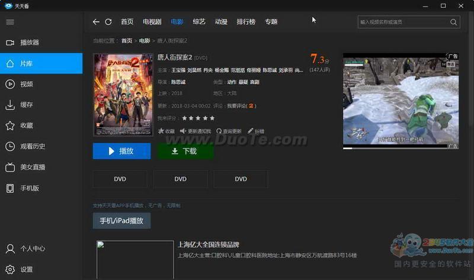This screenshot has height=280, width=474.
Task: Click the broken ad image thumbnail
Action: pyautogui.click(x=135, y=260)
